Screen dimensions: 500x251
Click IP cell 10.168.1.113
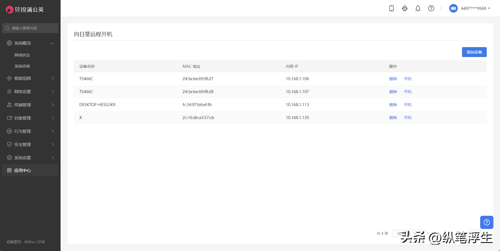(x=297, y=105)
